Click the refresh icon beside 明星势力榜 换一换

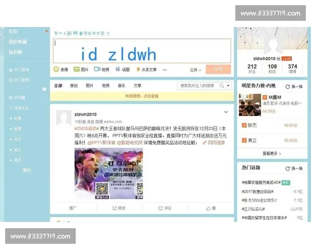pyautogui.click(x=288, y=87)
